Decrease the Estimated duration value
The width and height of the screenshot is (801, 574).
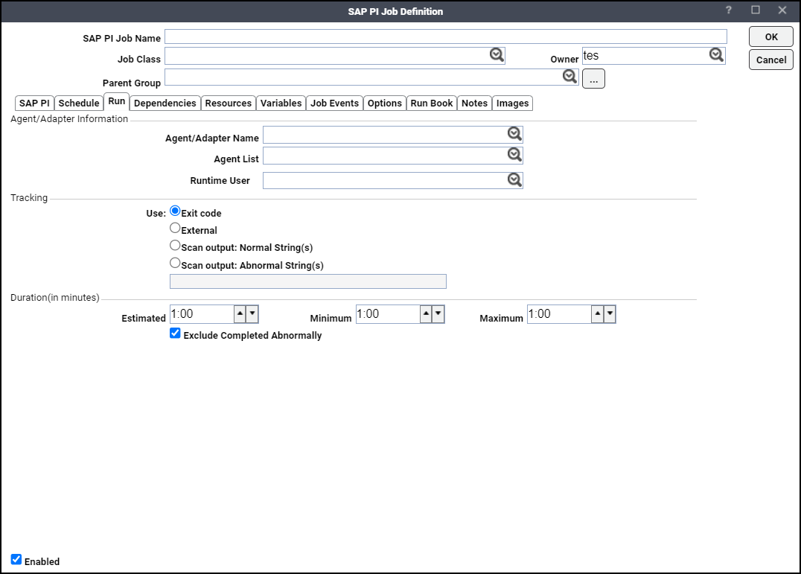point(252,314)
